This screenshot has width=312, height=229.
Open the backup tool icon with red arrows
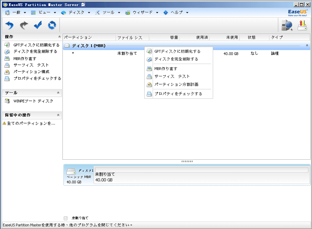pos(302,25)
